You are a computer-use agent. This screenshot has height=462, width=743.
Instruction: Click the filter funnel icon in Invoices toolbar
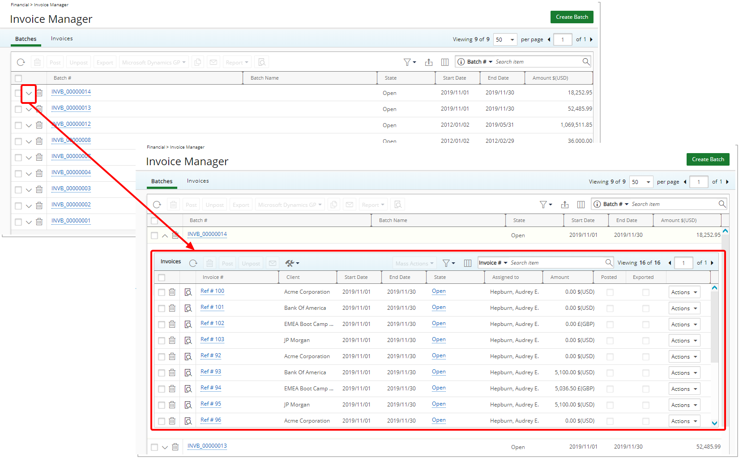448,263
